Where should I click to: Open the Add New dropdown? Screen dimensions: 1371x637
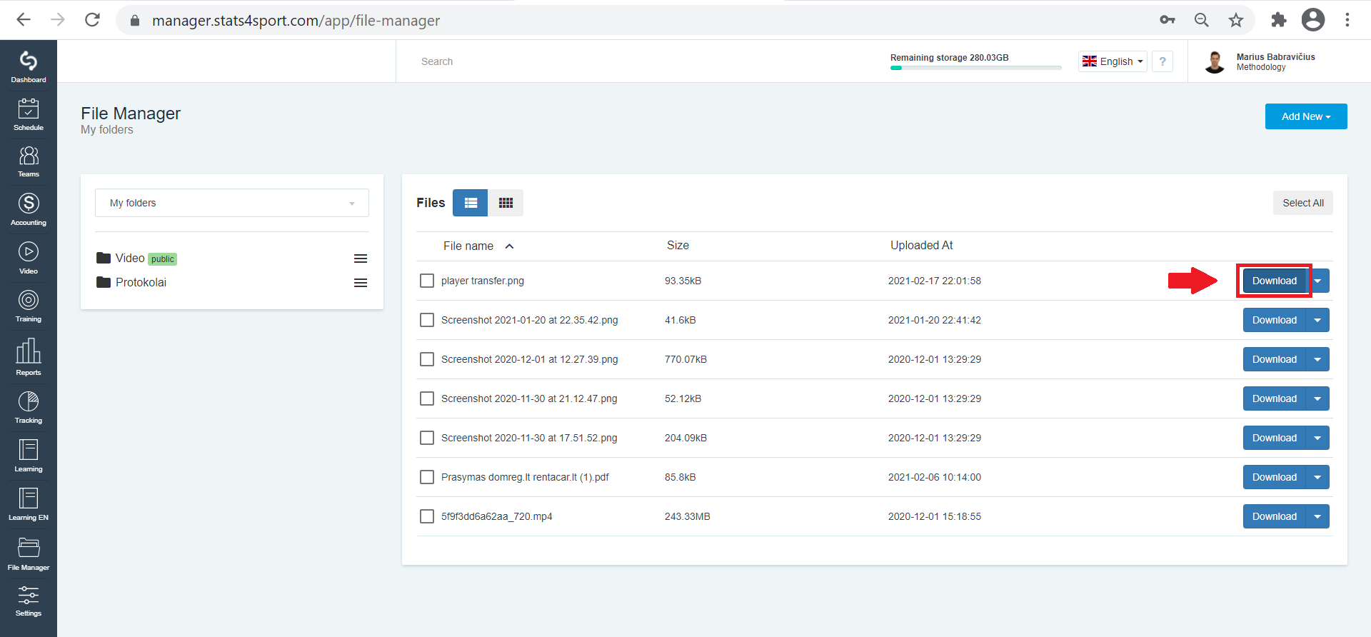tap(1306, 116)
